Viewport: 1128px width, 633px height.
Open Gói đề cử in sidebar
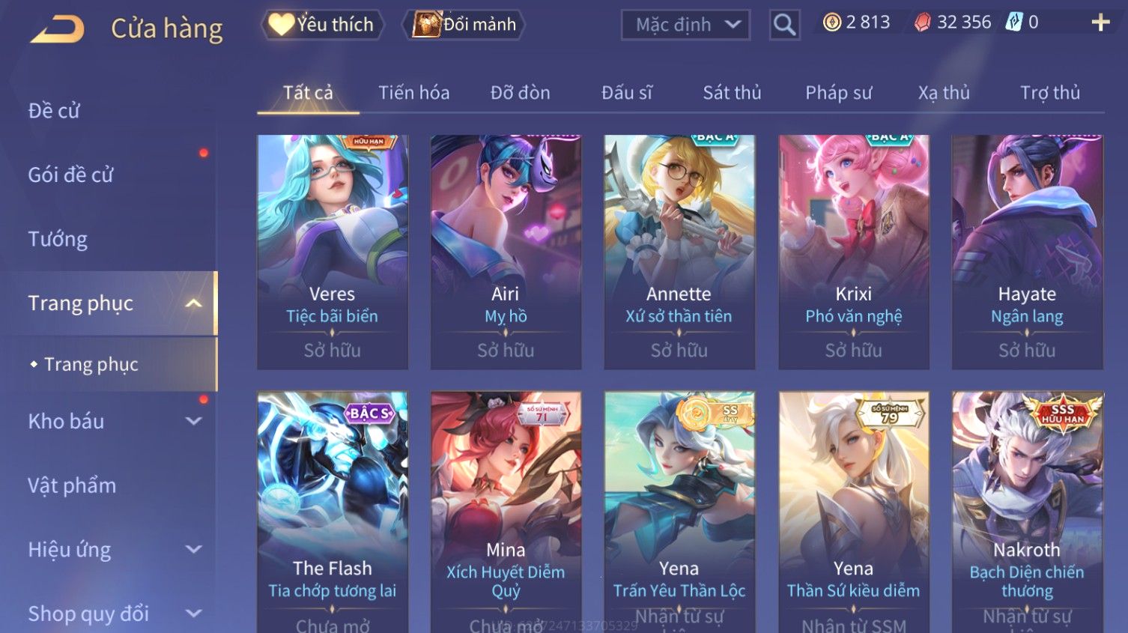(70, 175)
